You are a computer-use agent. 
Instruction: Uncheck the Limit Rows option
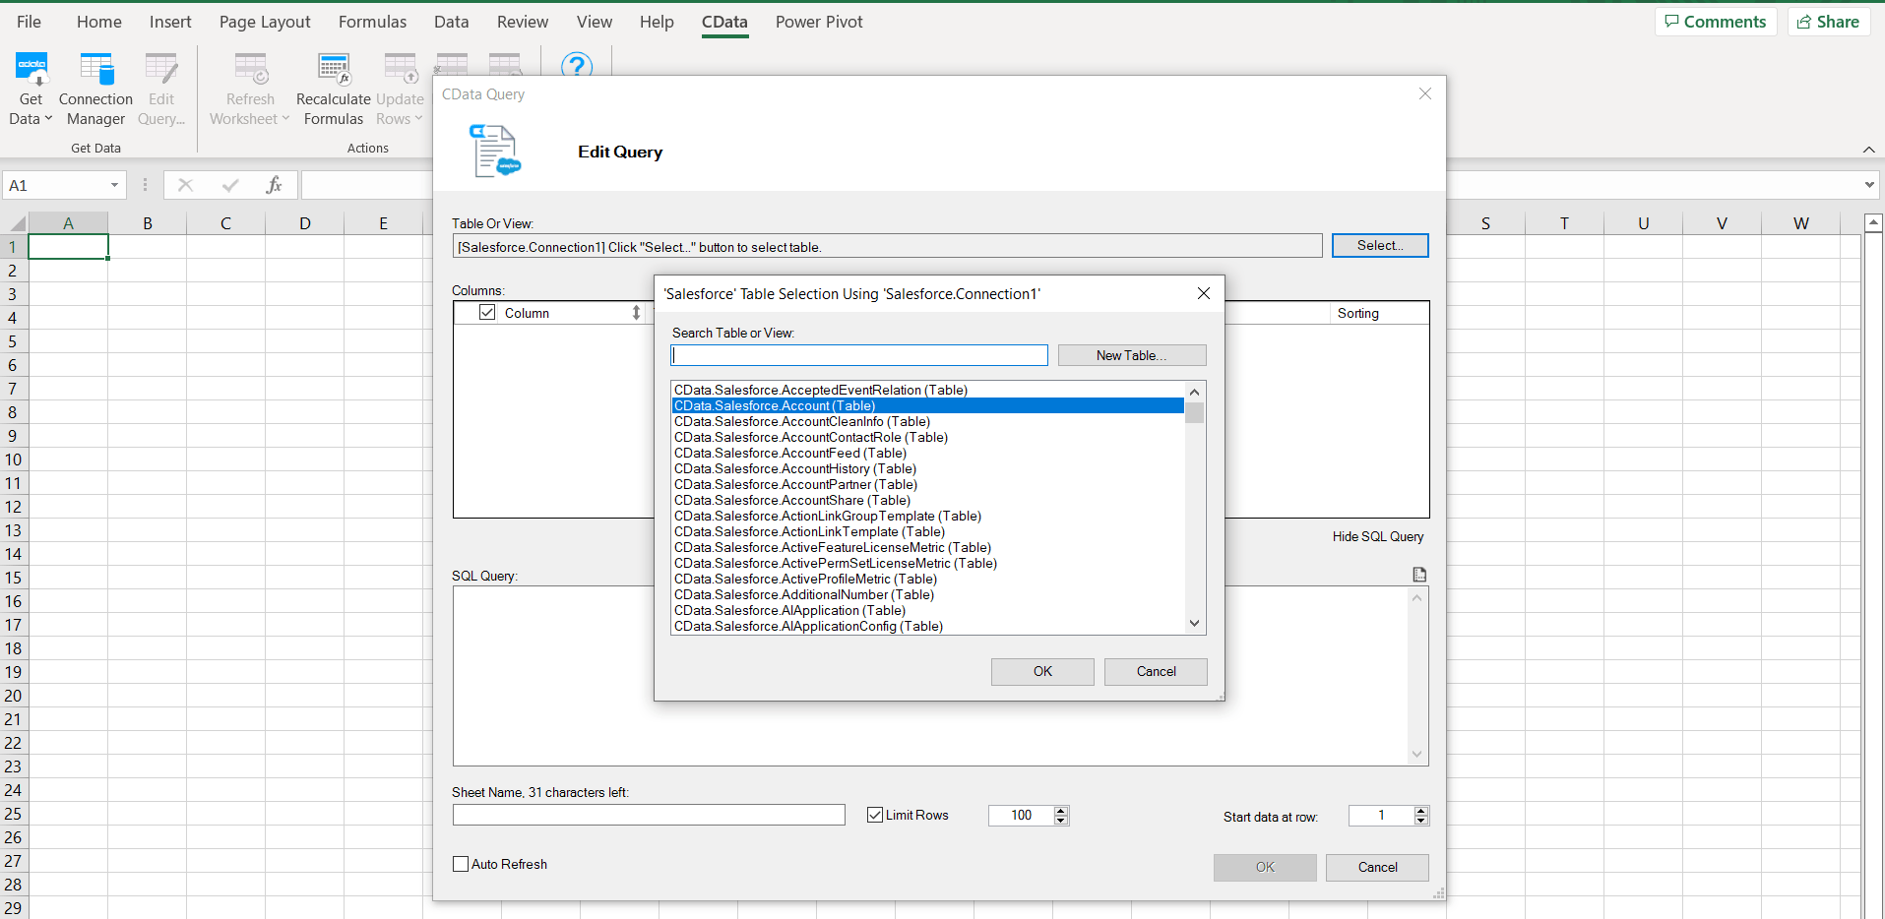click(875, 815)
